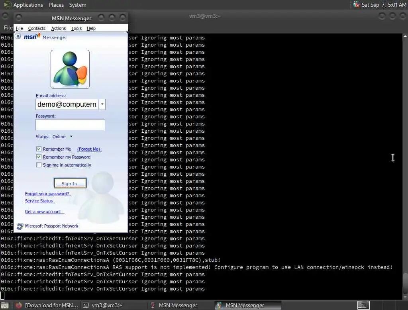Toggle the Remember Me checkbox
The width and height of the screenshot is (408, 310).
(x=39, y=149)
